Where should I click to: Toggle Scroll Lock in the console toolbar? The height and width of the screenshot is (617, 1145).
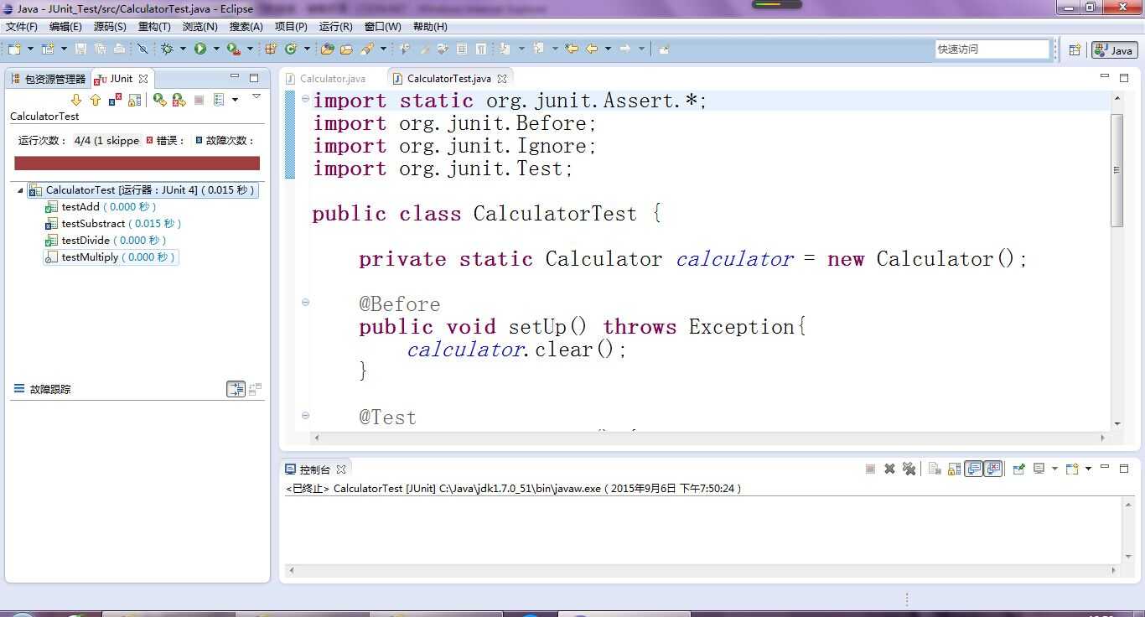pyautogui.click(x=954, y=469)
